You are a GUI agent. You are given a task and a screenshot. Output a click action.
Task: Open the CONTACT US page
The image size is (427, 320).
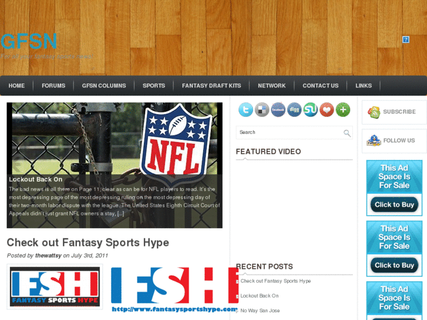(321, 86)
